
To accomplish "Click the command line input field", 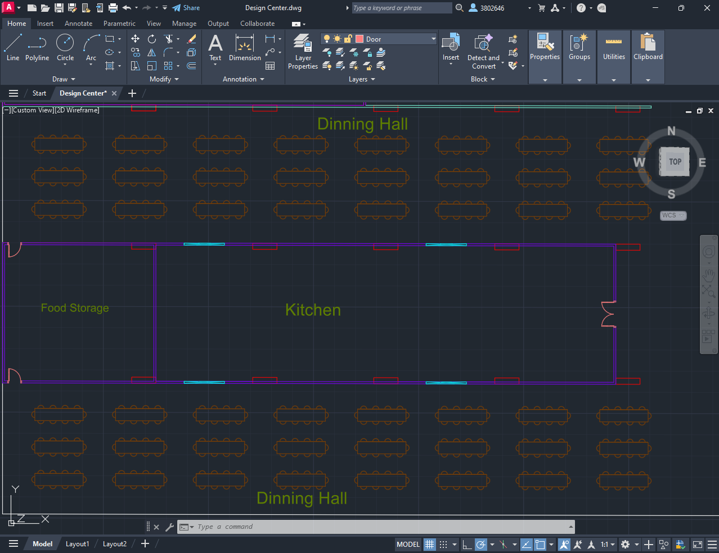I will click(x=376, y=527).
